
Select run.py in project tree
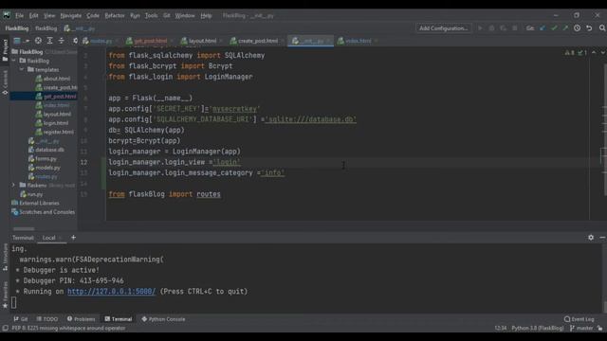[31, 194]
